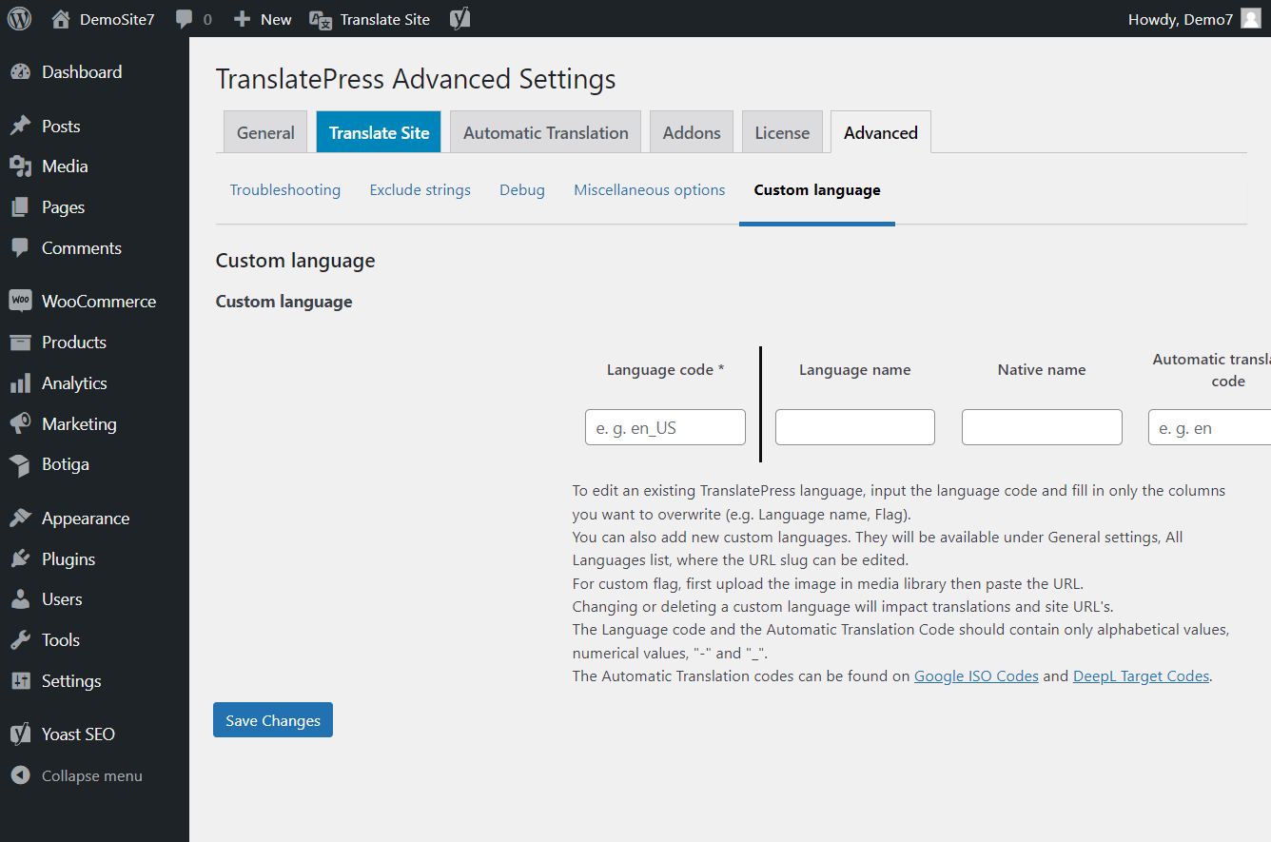Click the Marketing megaphone icon
Viewport: 1271px width, 842px height.
click(x=20, y=424)
